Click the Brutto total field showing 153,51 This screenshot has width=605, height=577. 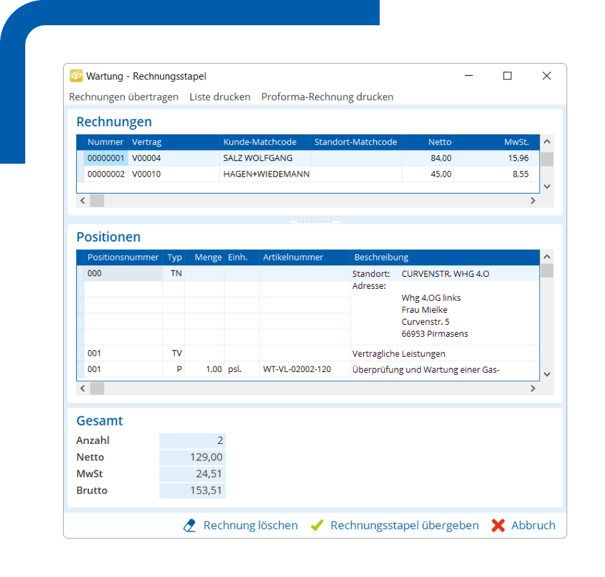tap(193, 490)
